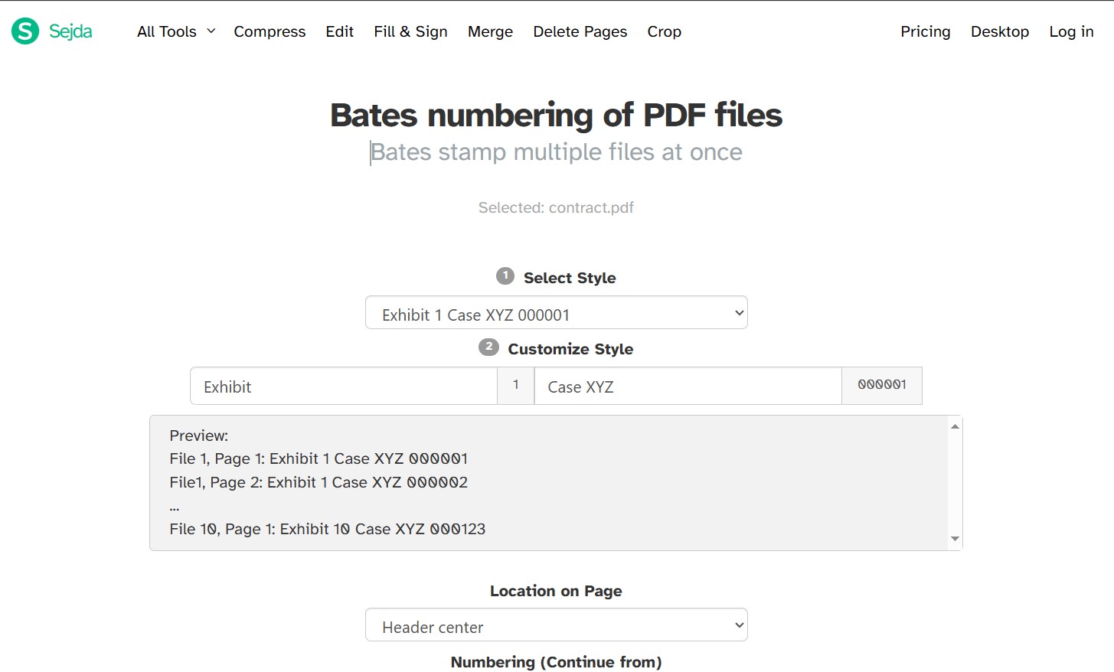
Task: Click the numbered step 1 badge
Action: click(505, 276)
